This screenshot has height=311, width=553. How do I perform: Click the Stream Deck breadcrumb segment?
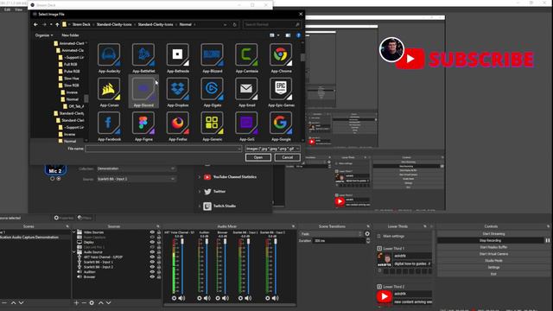coord(81,25)
